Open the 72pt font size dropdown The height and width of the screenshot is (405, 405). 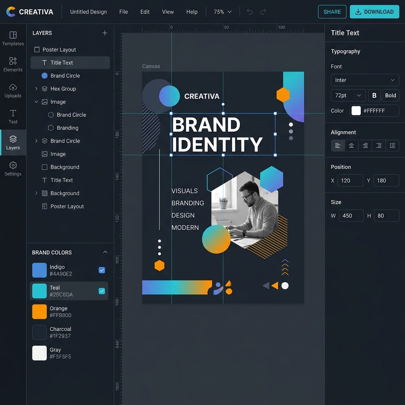(348, 95)
